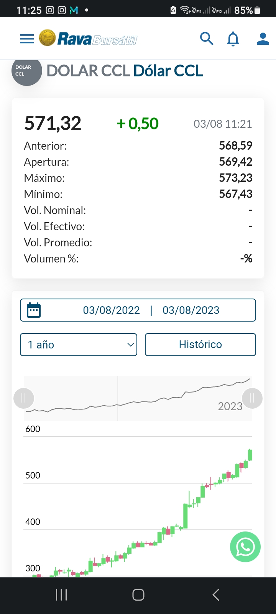Open the search magnifier icon
This screenshot has width=276, height=614.
tap(207, 38)
